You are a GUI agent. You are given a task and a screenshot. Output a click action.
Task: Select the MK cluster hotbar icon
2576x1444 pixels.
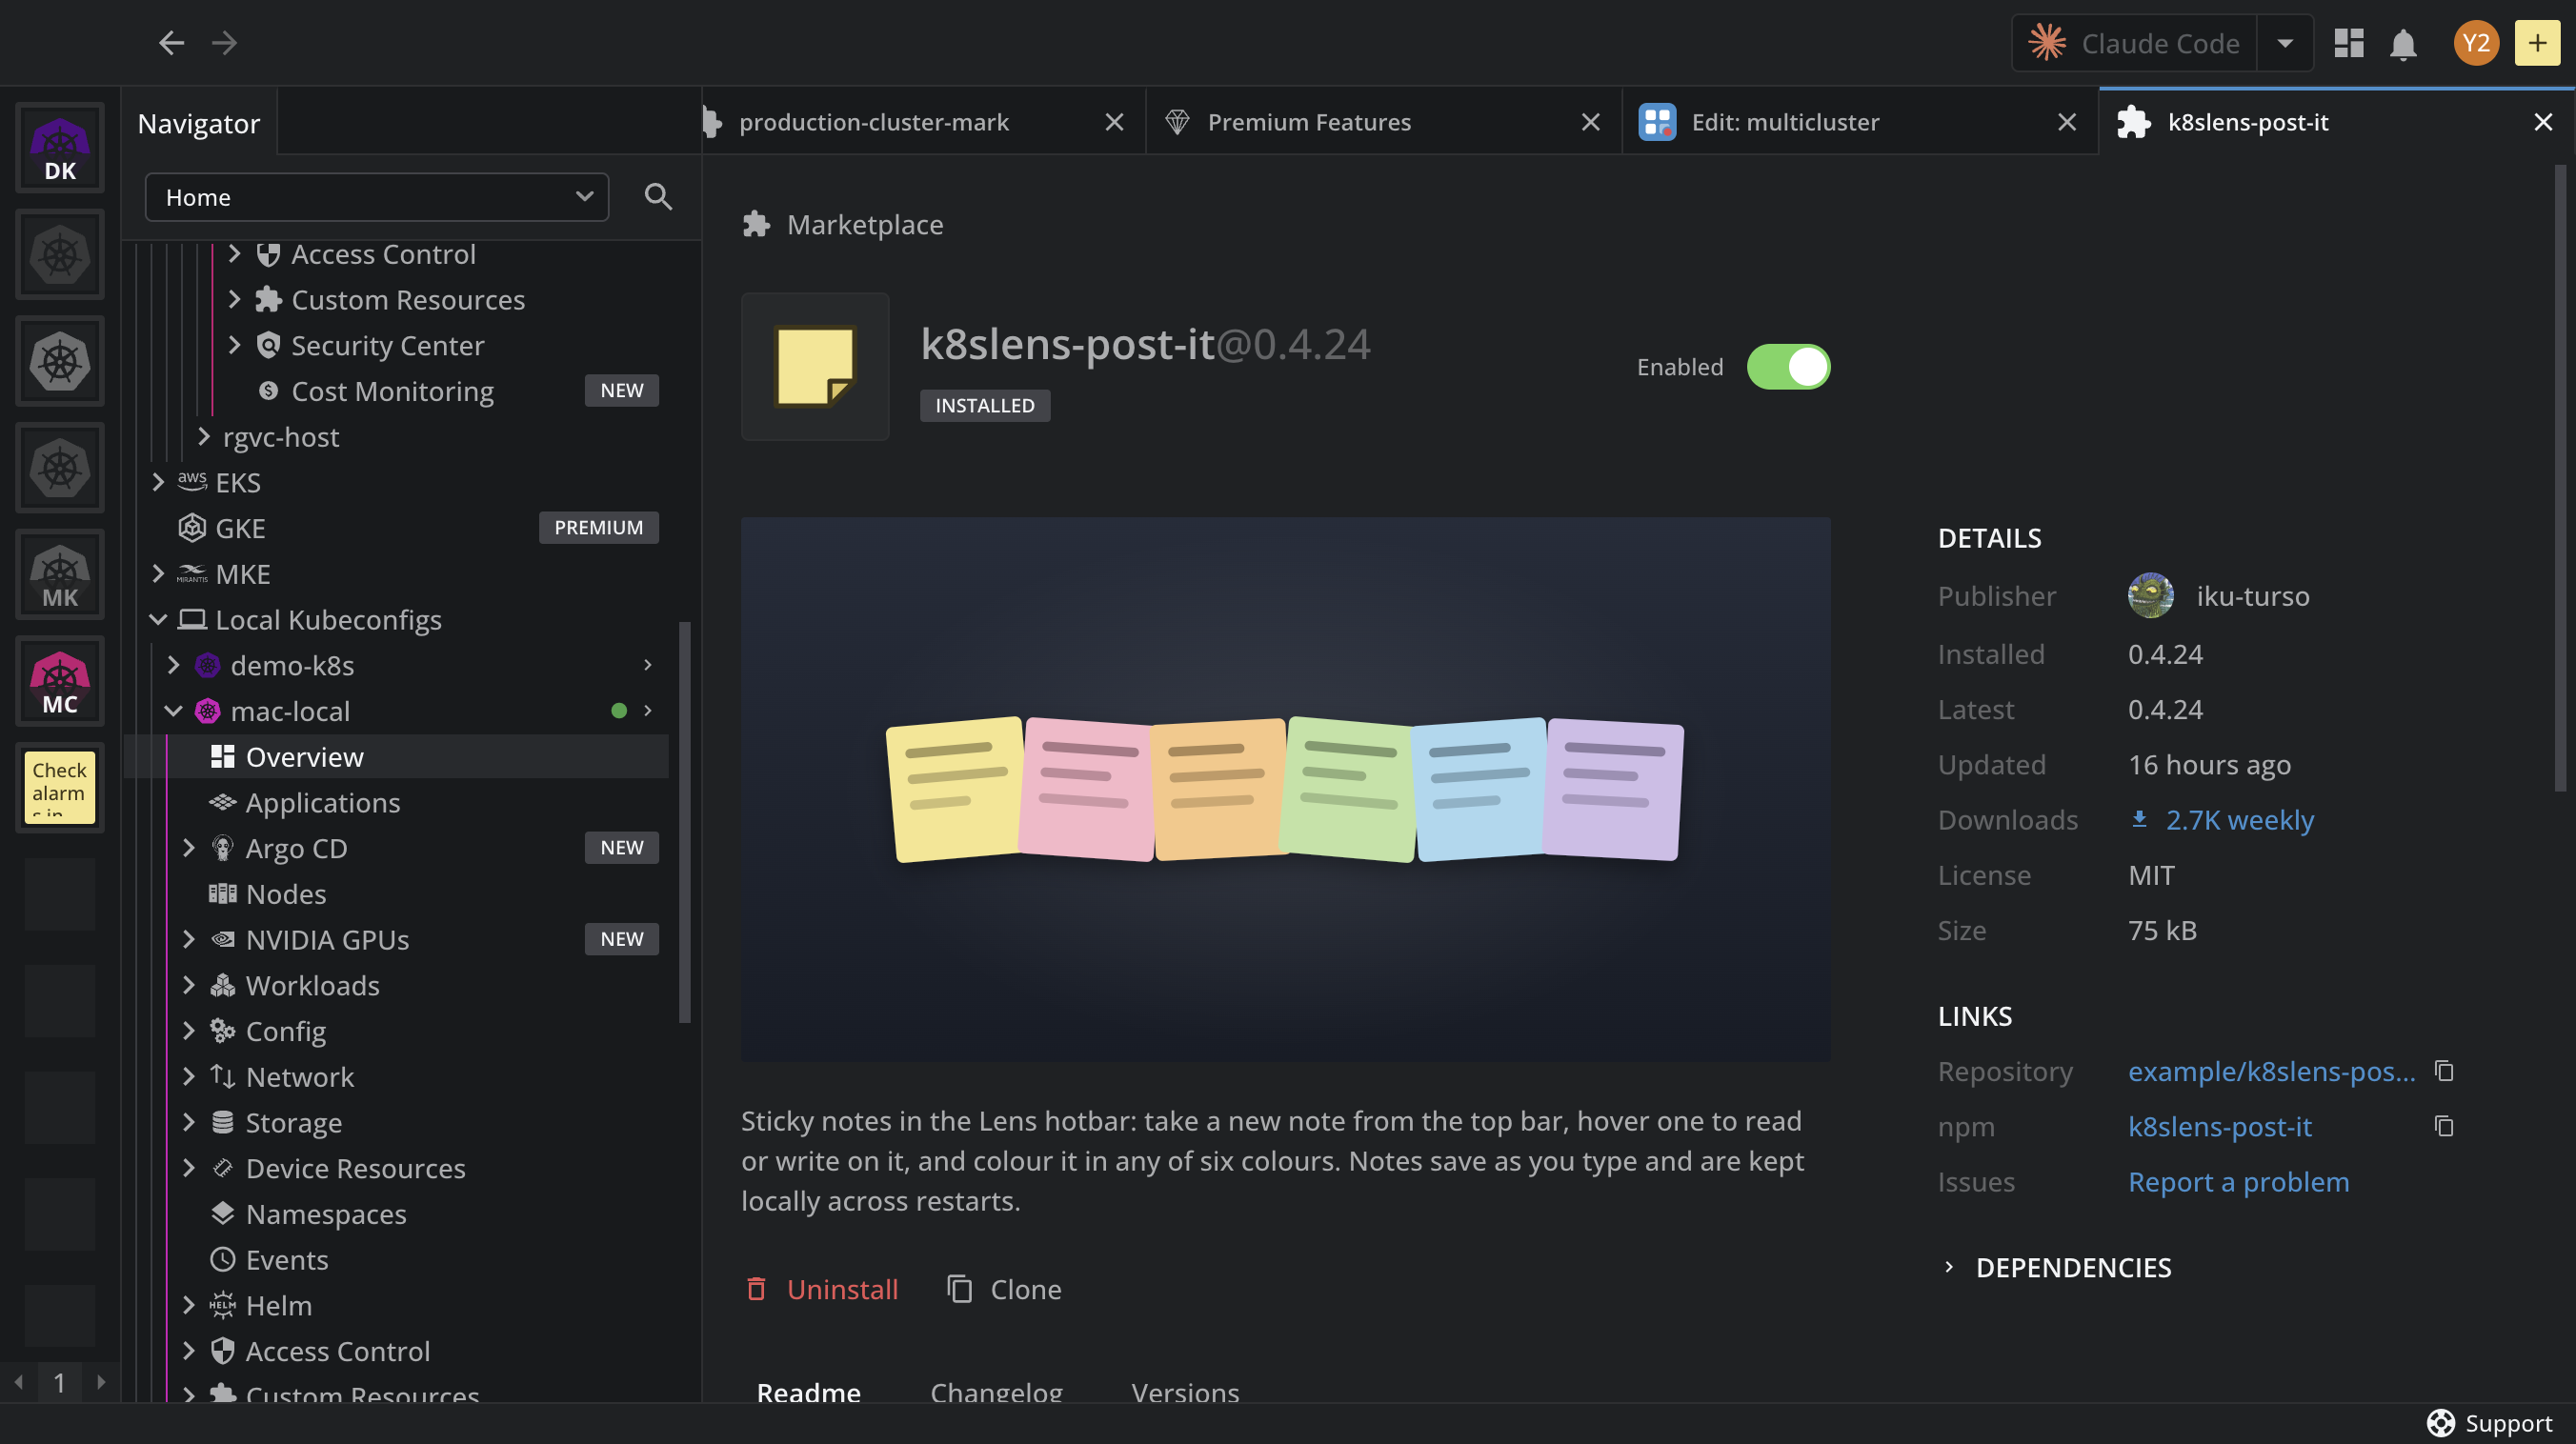click(x=60, y=575)
